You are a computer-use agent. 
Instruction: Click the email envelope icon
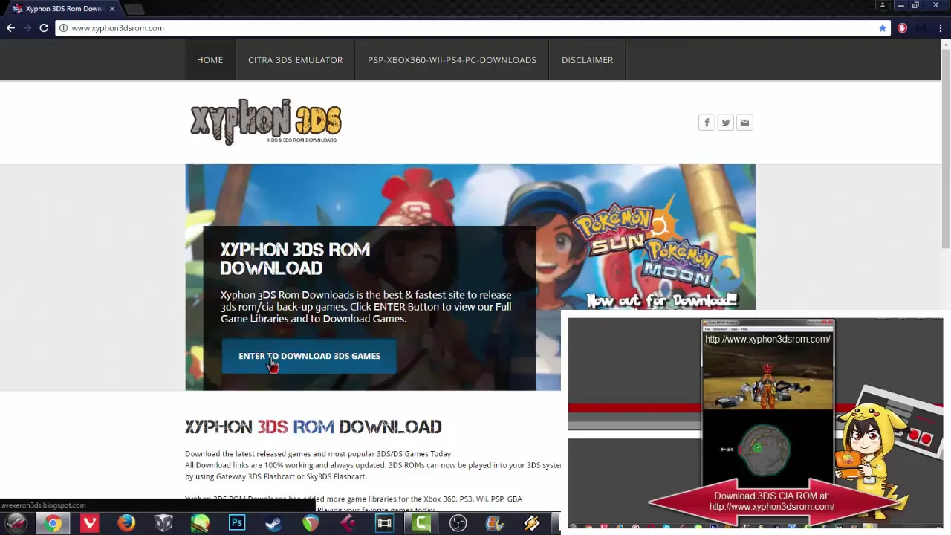click(744, 123)
